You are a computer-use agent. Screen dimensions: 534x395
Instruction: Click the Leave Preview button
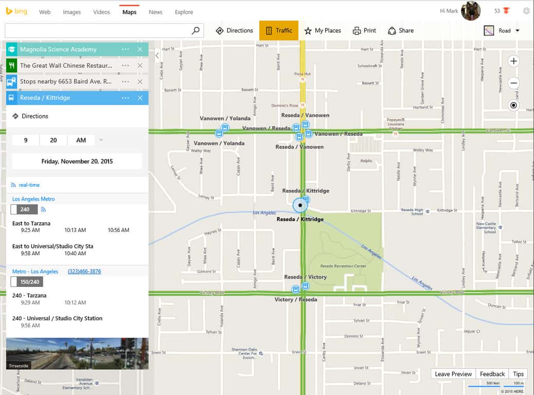[x=453, y=374]
